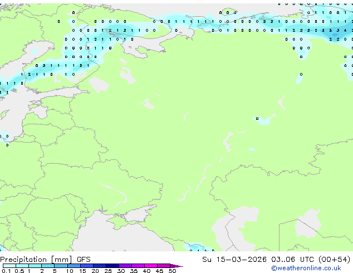The height and width of the screenshot is (273, 353).
Task: Click the '0.5' legend scale value
Action: [x=19, y=271]
